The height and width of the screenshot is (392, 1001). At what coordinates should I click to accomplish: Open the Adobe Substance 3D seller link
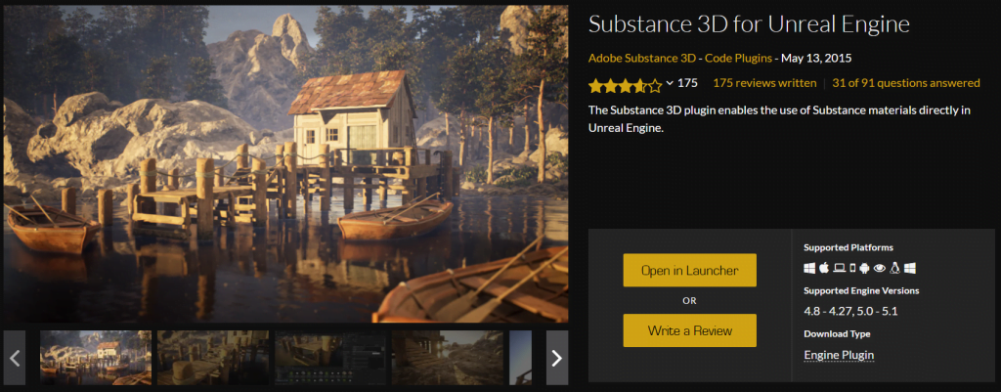click(641, 58)
